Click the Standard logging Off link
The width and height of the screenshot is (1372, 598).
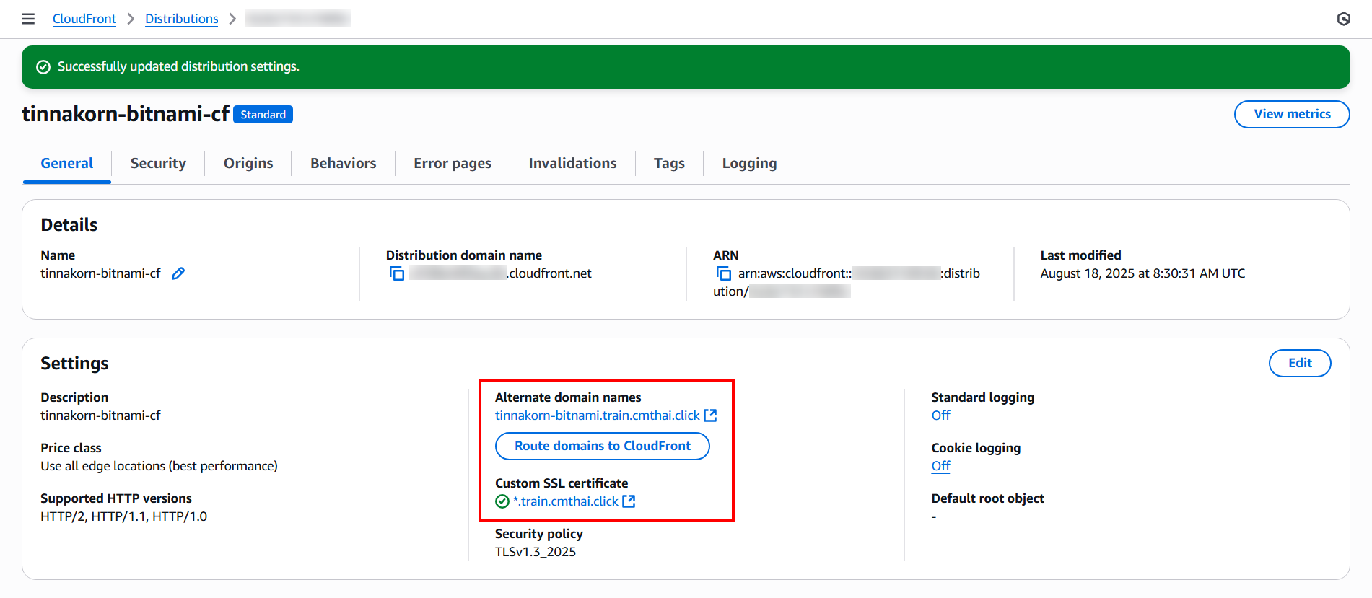pos(940,415)
